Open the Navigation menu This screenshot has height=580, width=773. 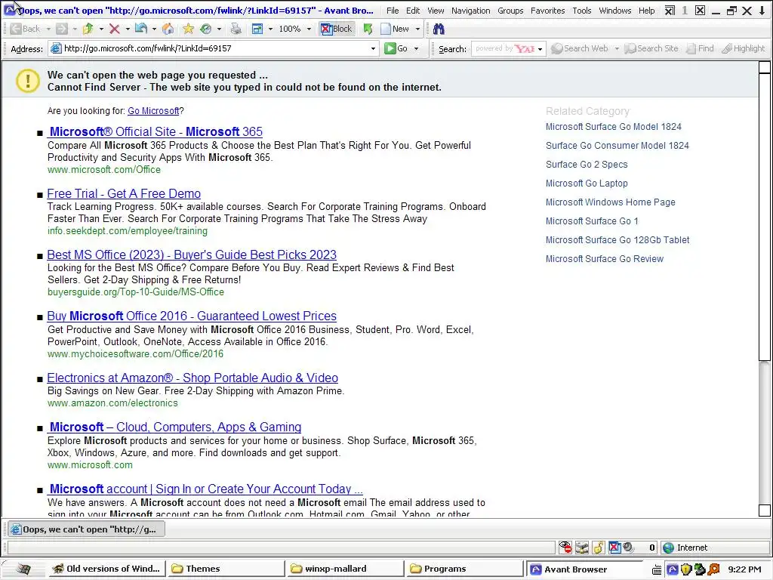[470, 11]
